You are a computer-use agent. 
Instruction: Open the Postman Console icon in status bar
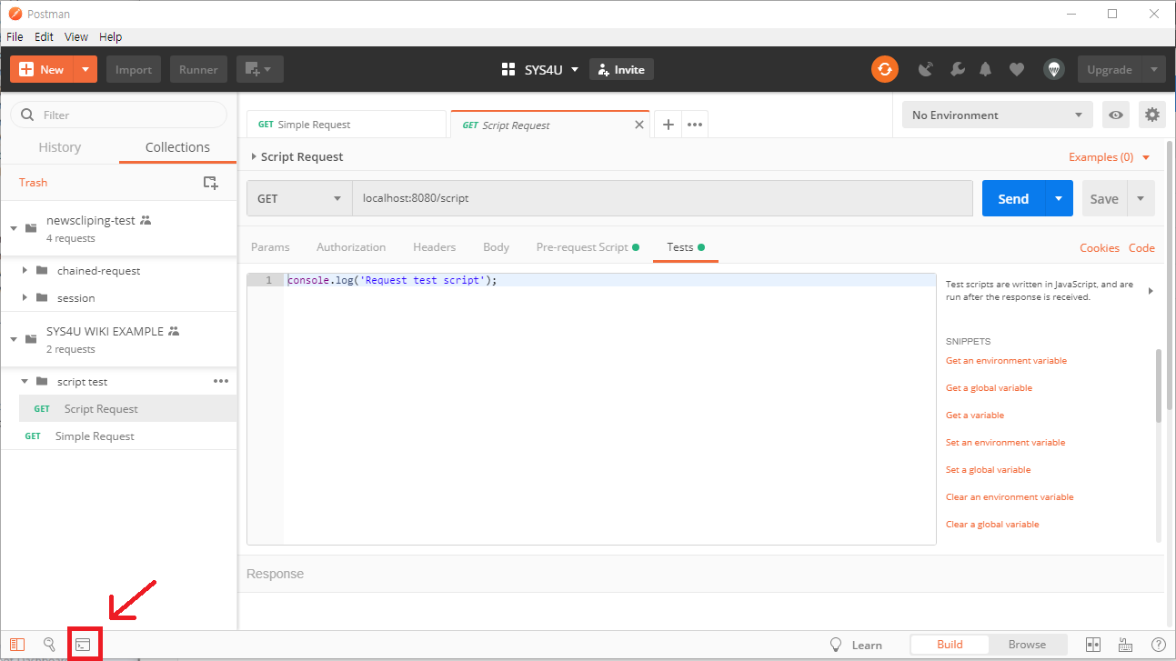pyautogui.click(x=83, y=645)
